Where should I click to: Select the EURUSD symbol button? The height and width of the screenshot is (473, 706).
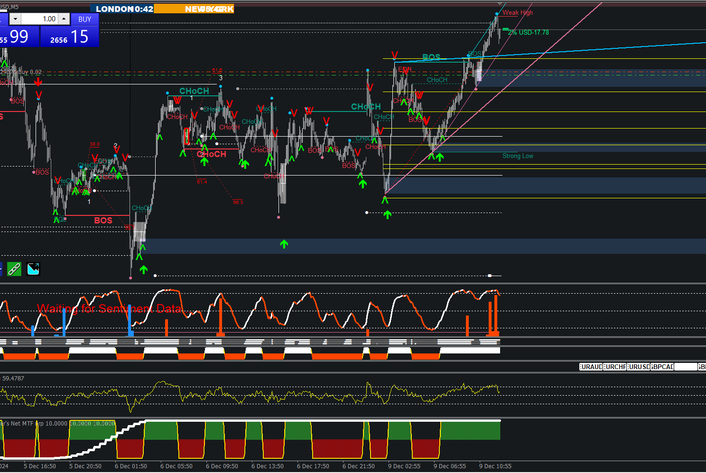tap(639, 367)
